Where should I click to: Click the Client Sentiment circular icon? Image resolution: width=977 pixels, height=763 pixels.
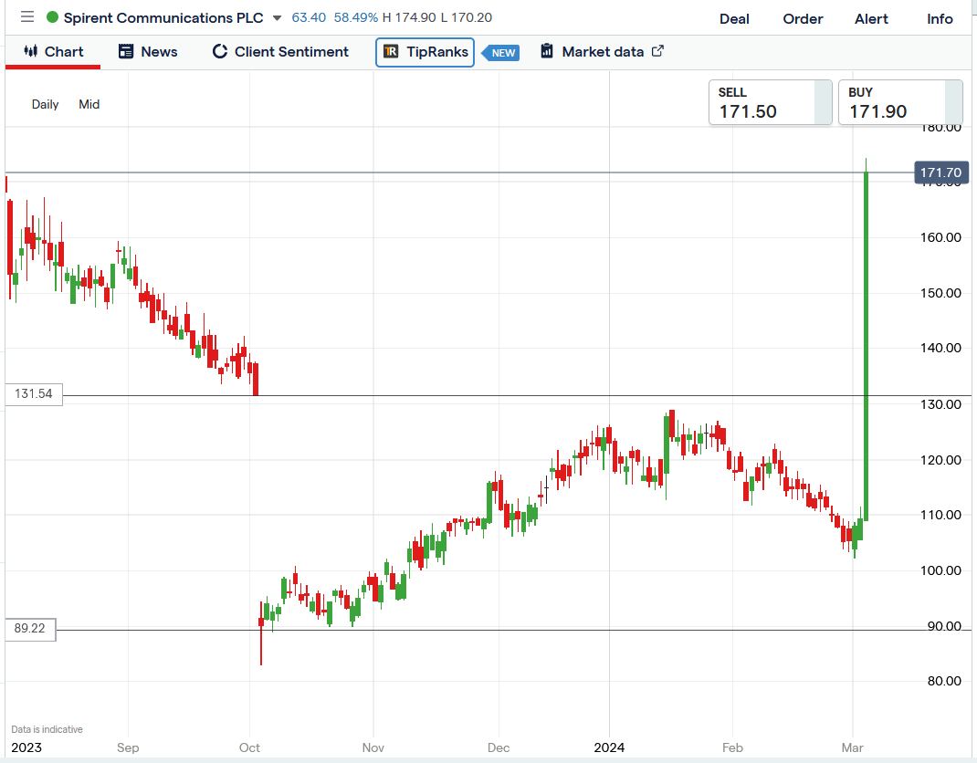219,51
